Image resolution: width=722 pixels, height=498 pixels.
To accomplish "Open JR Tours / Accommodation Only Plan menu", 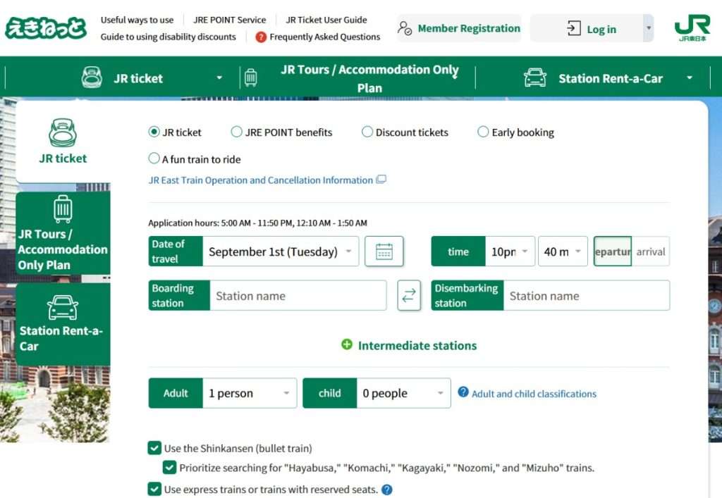I will pos(357,78).
